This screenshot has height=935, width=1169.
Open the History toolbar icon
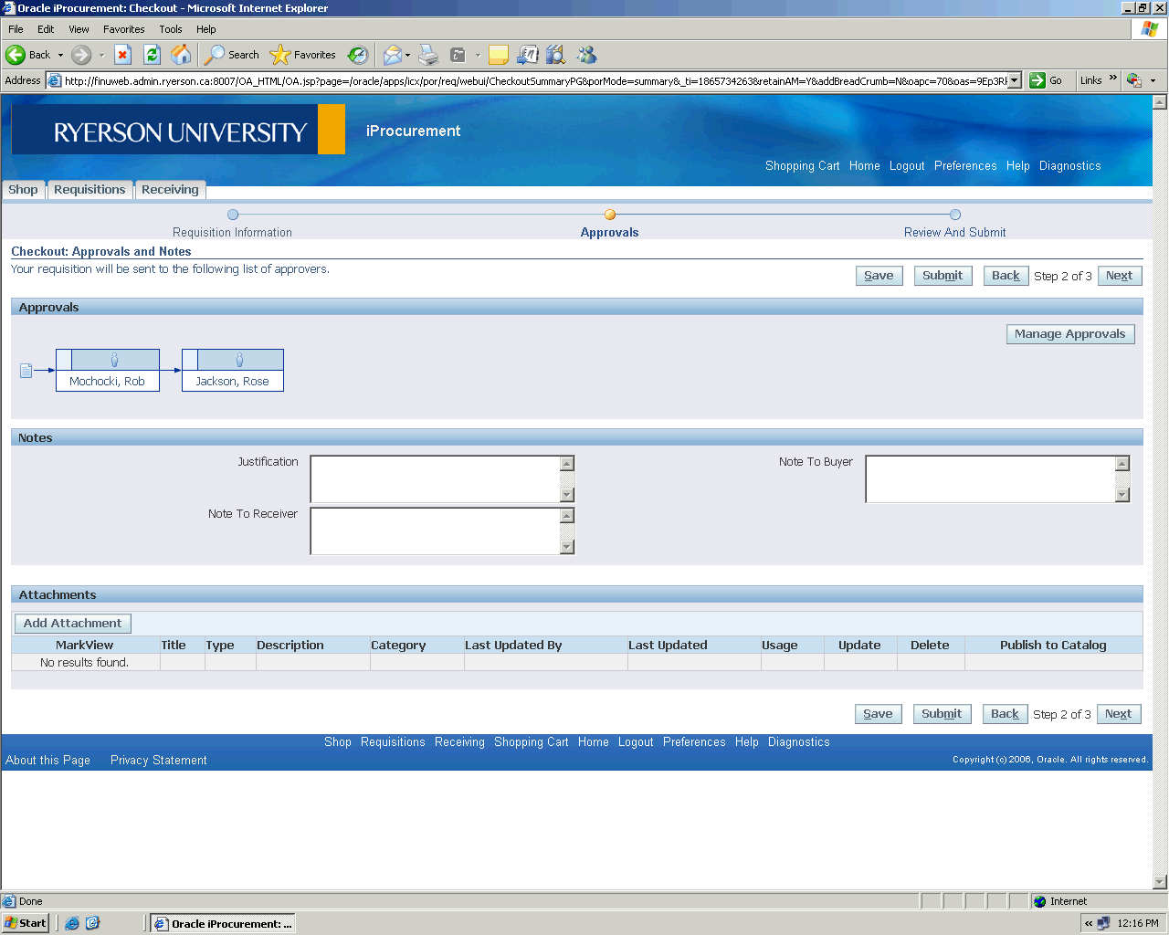[x=358, y=55]
